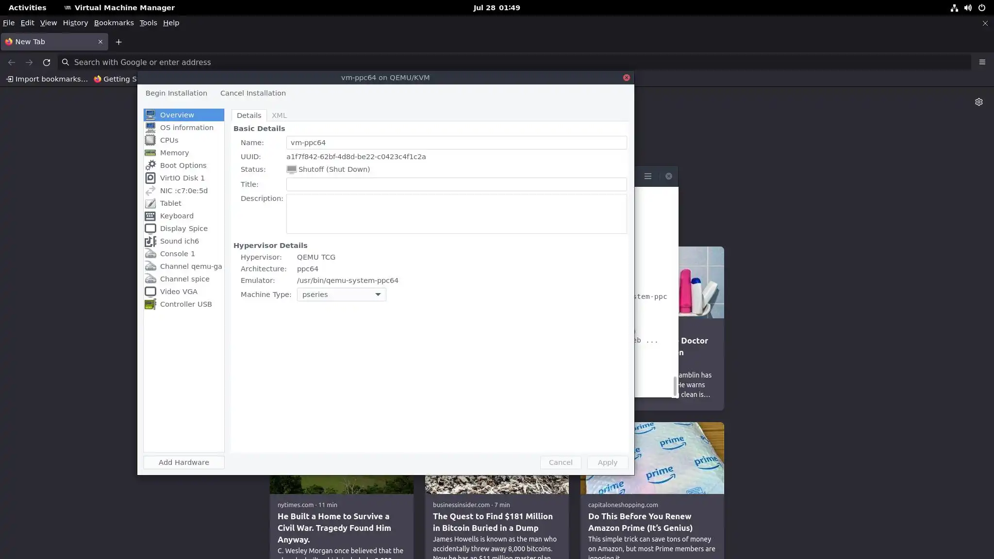
Task: Click Begin Installation button
Action: [176, 93]
